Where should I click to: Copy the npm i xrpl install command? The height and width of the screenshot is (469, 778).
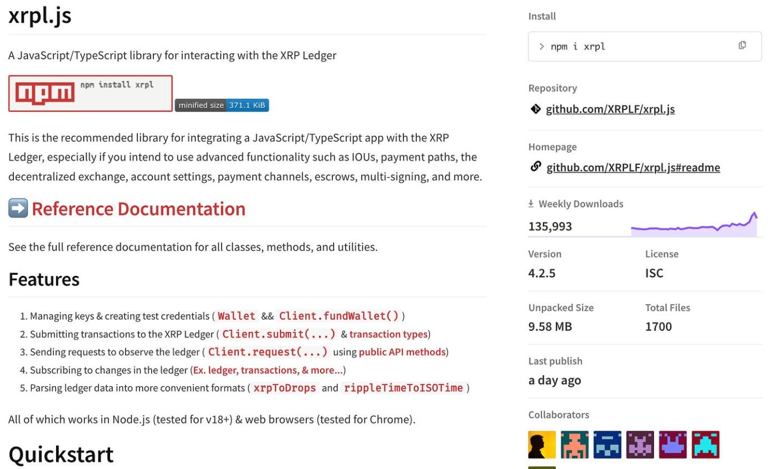coord(742,46)
